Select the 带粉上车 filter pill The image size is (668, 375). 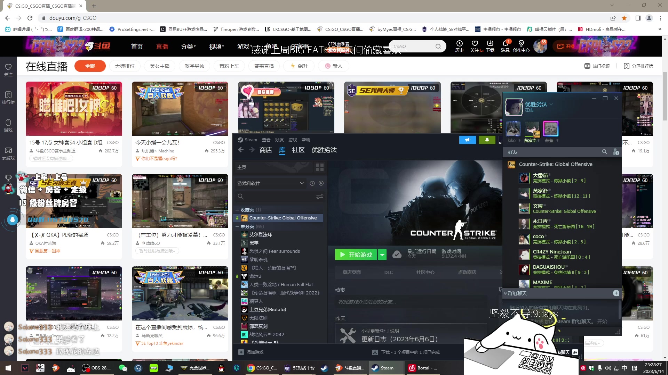(229, 66)
